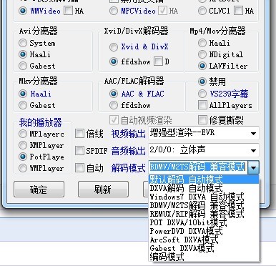
Task: Select the LAVFilter radio button
Action: click(x=202, y=66)
